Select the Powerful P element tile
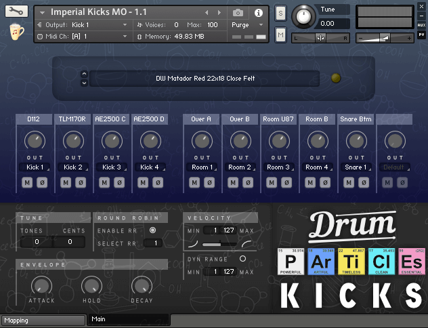This screenshot has width=428, height=328. (x=291, y=262)
